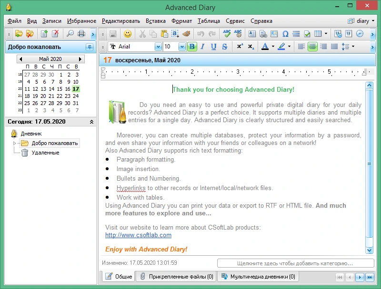Screen dimensions: 381x289
Task: Go to the previous calendar month
Action: pyautogui.click(x=20, y=59)
